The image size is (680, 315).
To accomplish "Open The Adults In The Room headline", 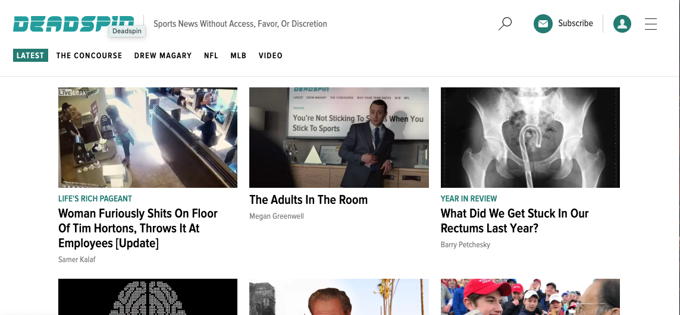I will 308,200.
